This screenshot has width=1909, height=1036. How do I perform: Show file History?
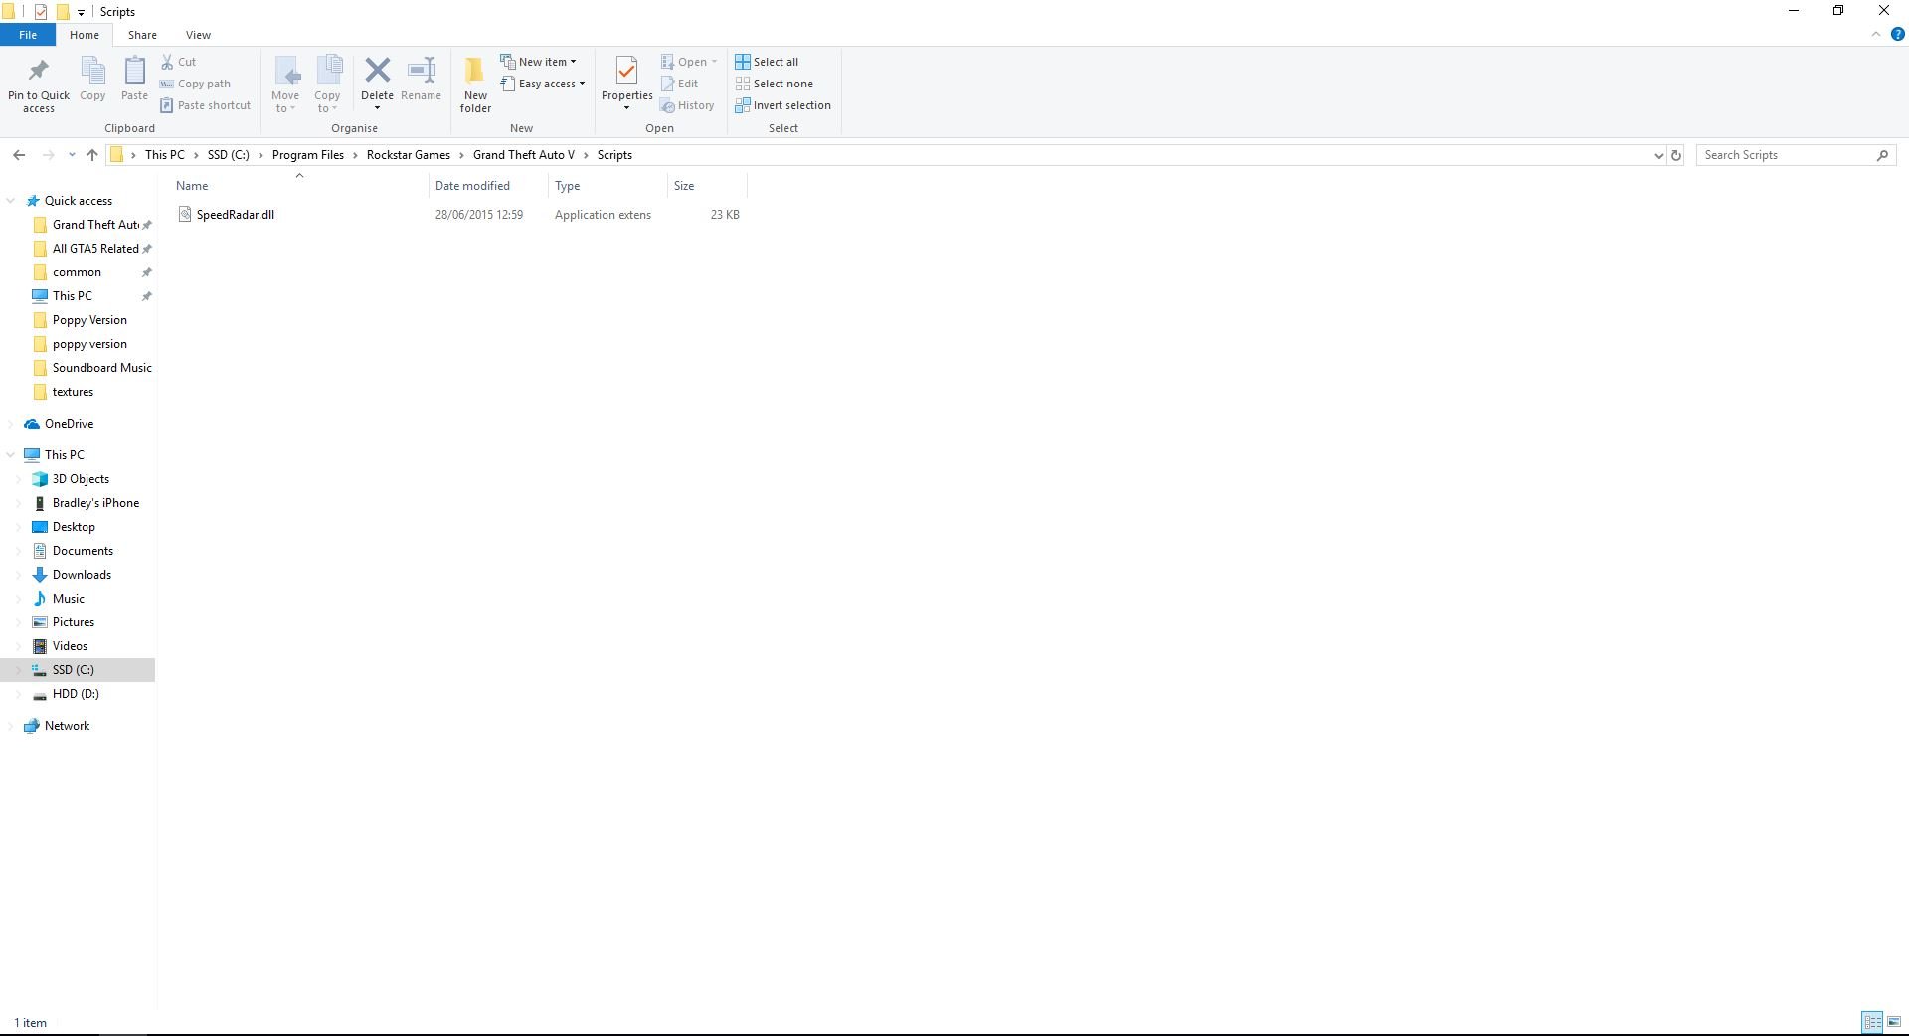pos(687,105)
